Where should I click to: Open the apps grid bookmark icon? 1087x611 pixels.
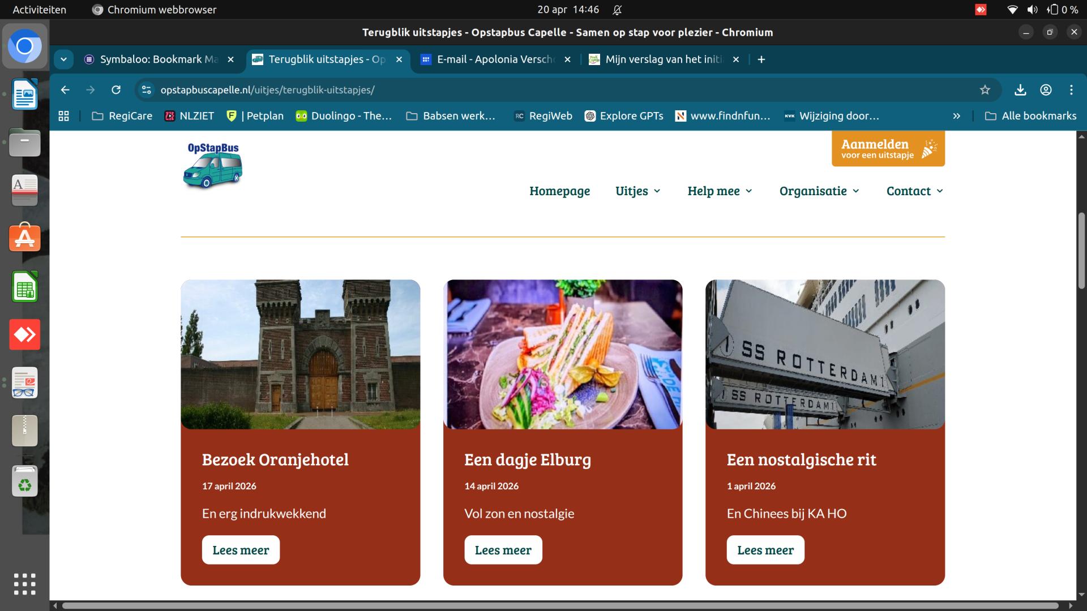[64, 116]
